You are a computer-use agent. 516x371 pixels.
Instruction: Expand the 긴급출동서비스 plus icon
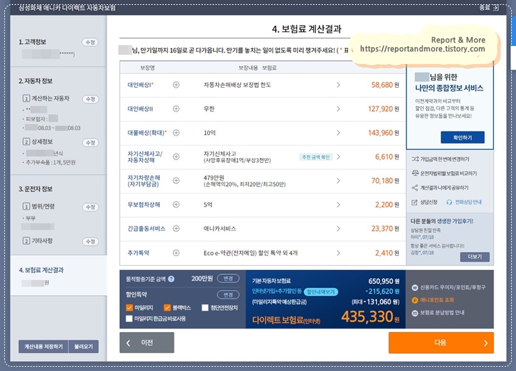coord(176,229)
